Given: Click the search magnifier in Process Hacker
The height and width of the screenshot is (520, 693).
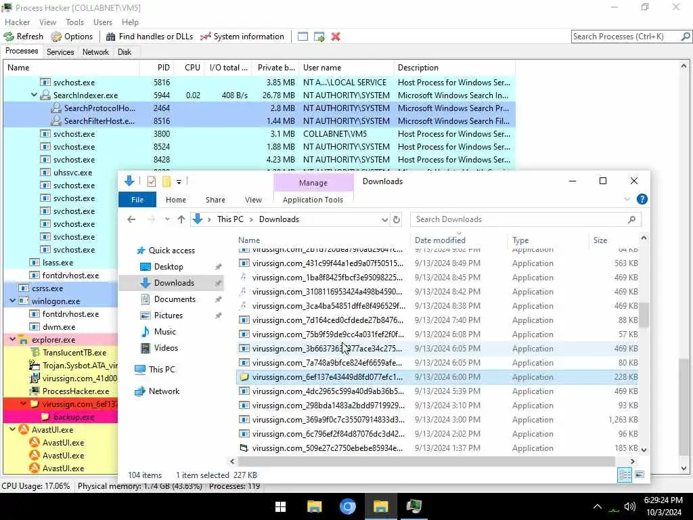Looking at the screenshot, I should (x=686, y=37).
